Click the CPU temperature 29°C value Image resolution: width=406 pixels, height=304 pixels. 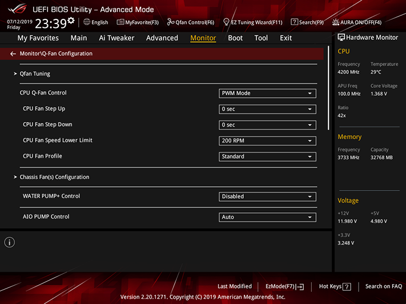click(376, 72)
